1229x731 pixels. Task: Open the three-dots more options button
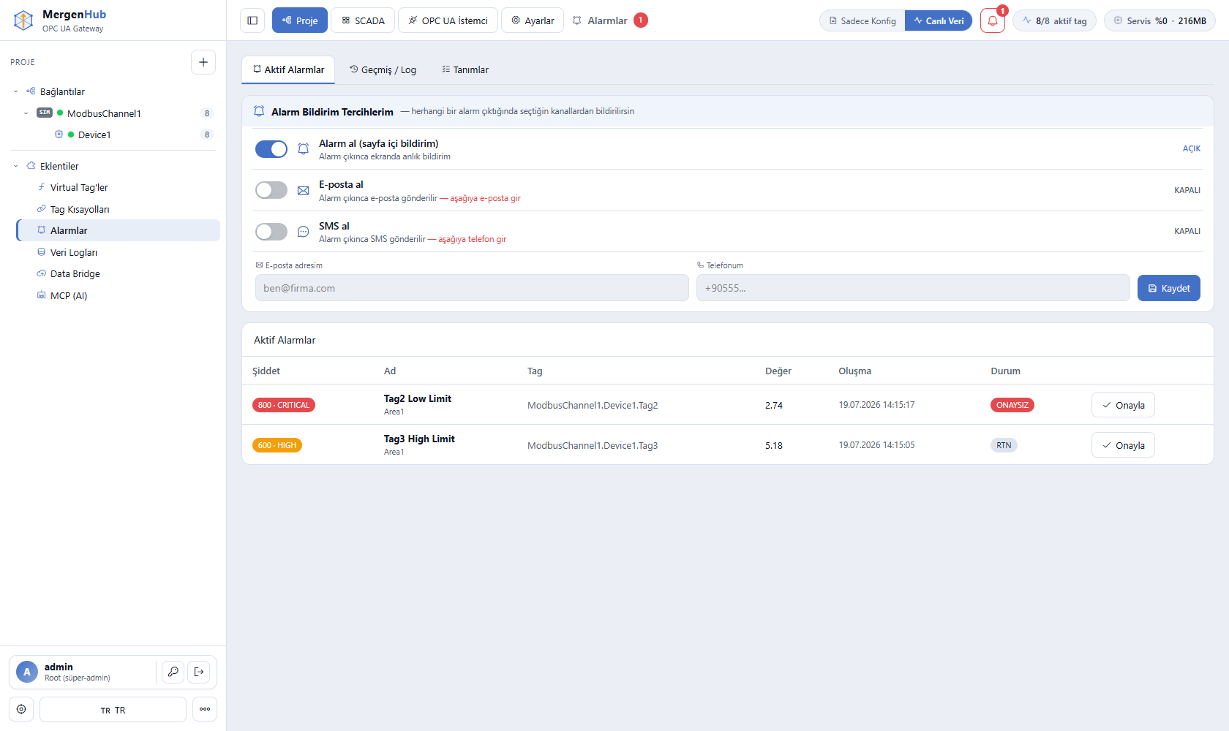click(205, 709)
